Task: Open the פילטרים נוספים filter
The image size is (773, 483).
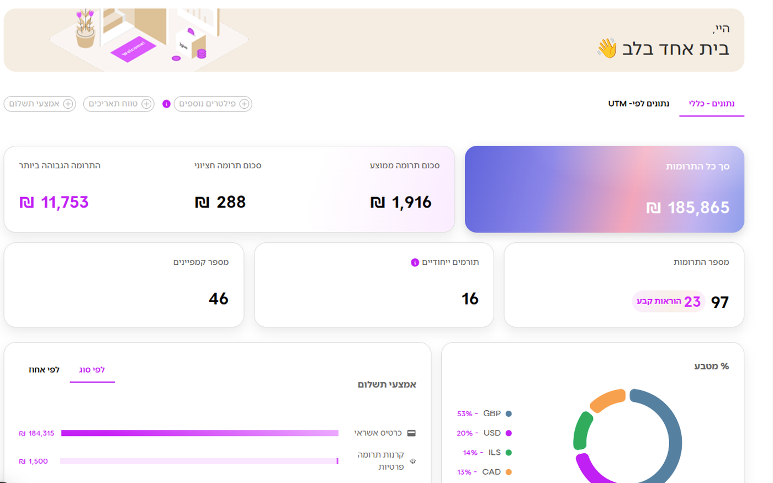Action: tap(213, 104)
